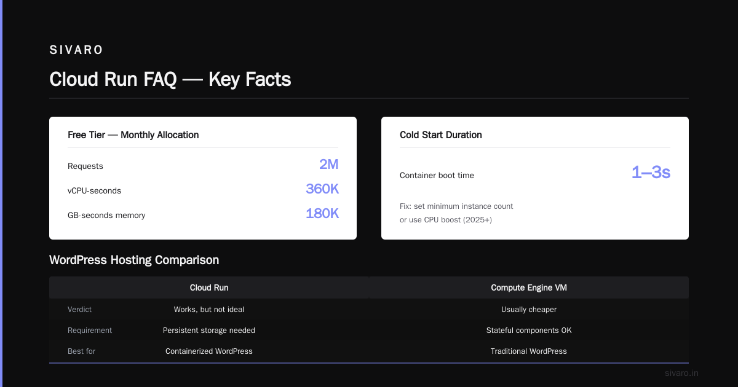Click the 'Requirement' row label
This screenshot has width=738, height=387.
90,330
